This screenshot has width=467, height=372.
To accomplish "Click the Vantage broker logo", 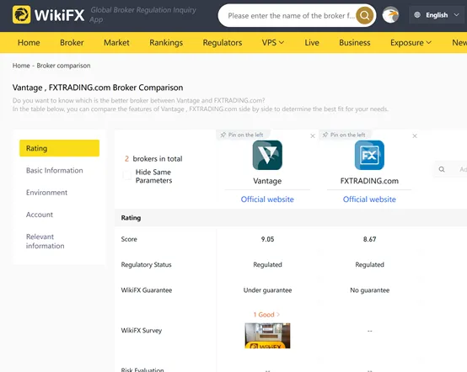I will pyautogui.click(x=267, y=155).
